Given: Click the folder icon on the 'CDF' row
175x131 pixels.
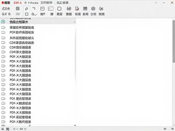Looking at the screenshot, I should [3, 85].
